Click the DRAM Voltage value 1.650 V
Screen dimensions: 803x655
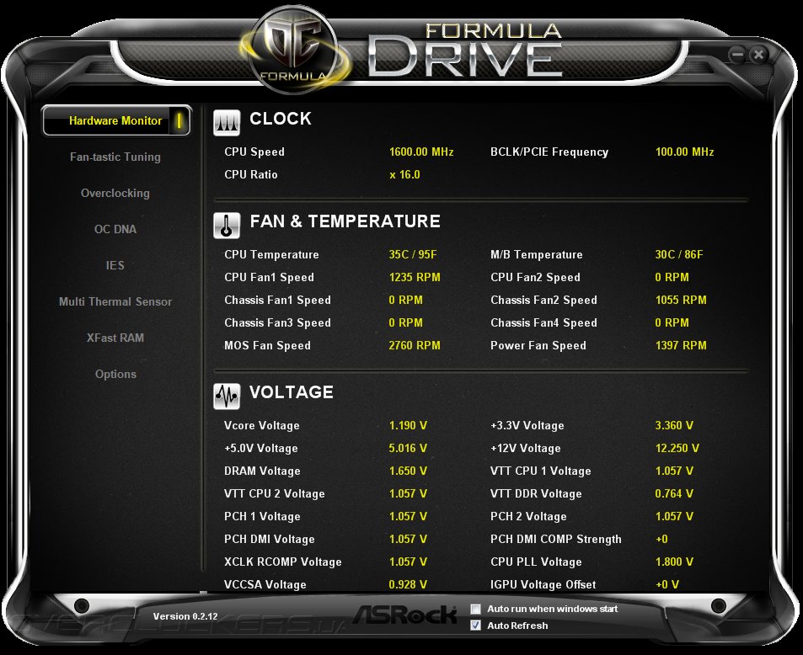pos(408,471)
